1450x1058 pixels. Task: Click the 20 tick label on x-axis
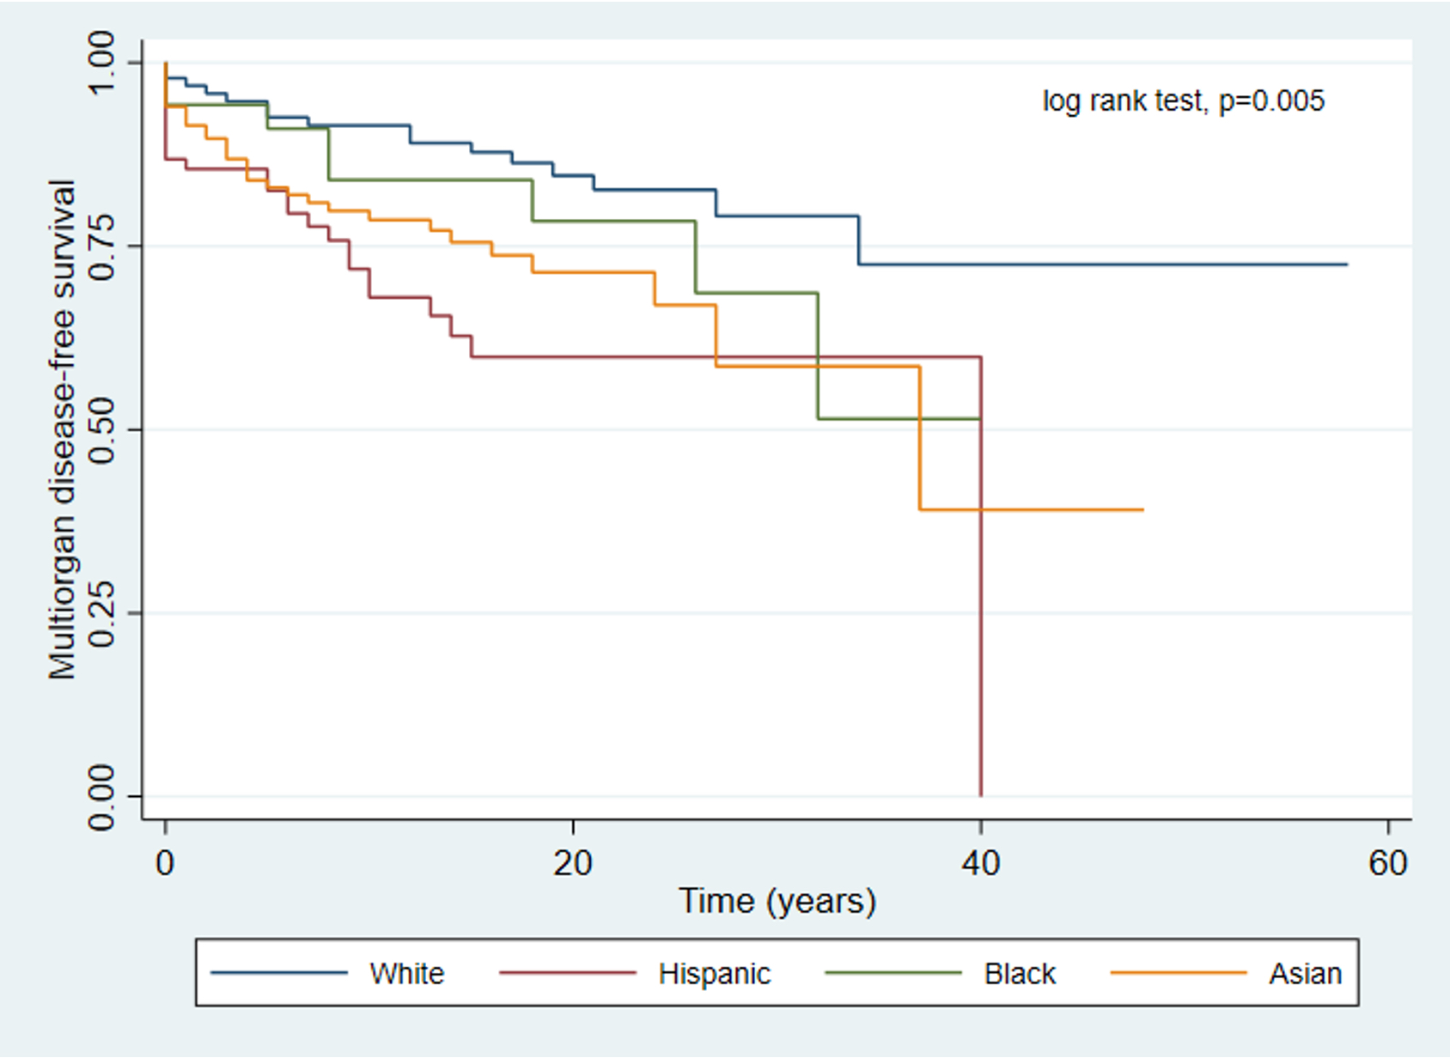(x=573, y=863)
